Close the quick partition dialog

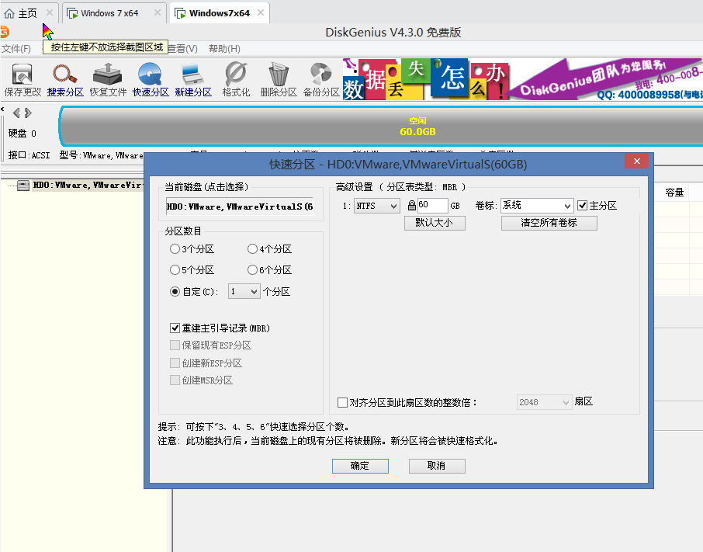click(x=636, y=161)
